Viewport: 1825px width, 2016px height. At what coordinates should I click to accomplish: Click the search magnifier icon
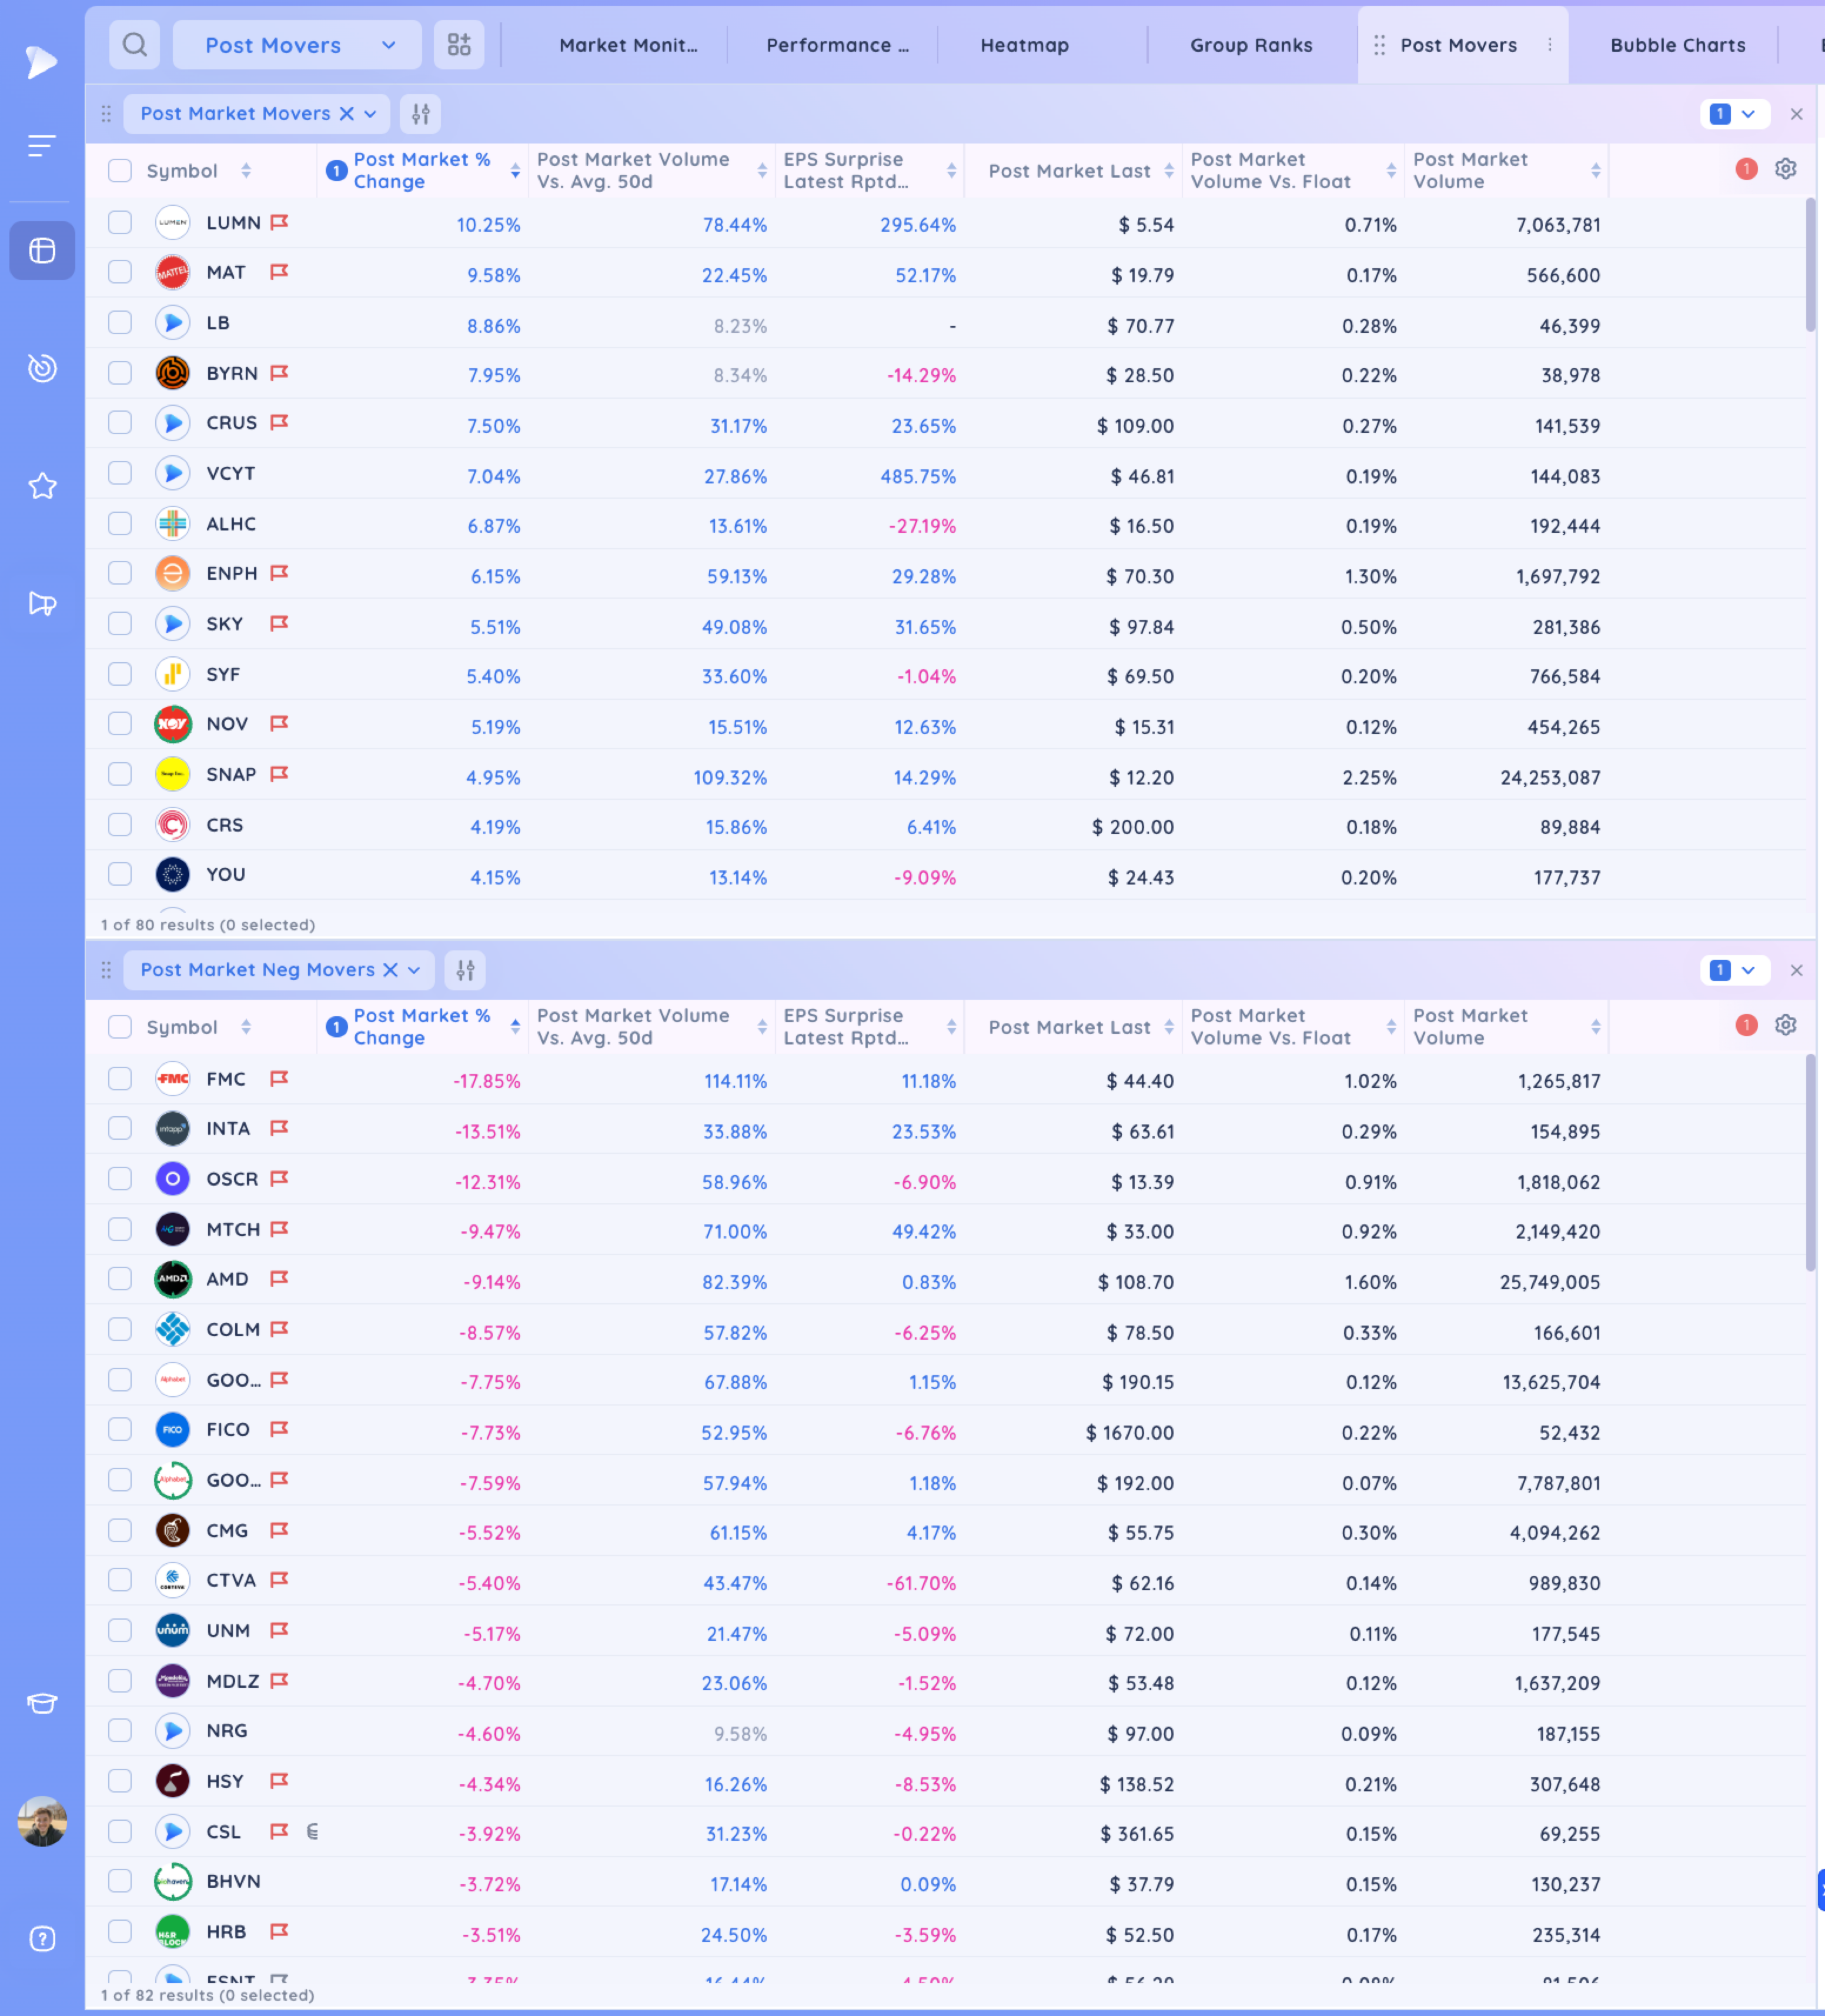coord(134,45)
